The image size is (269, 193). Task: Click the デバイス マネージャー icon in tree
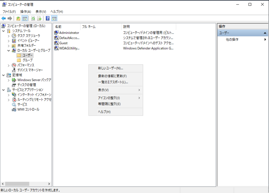14,70
